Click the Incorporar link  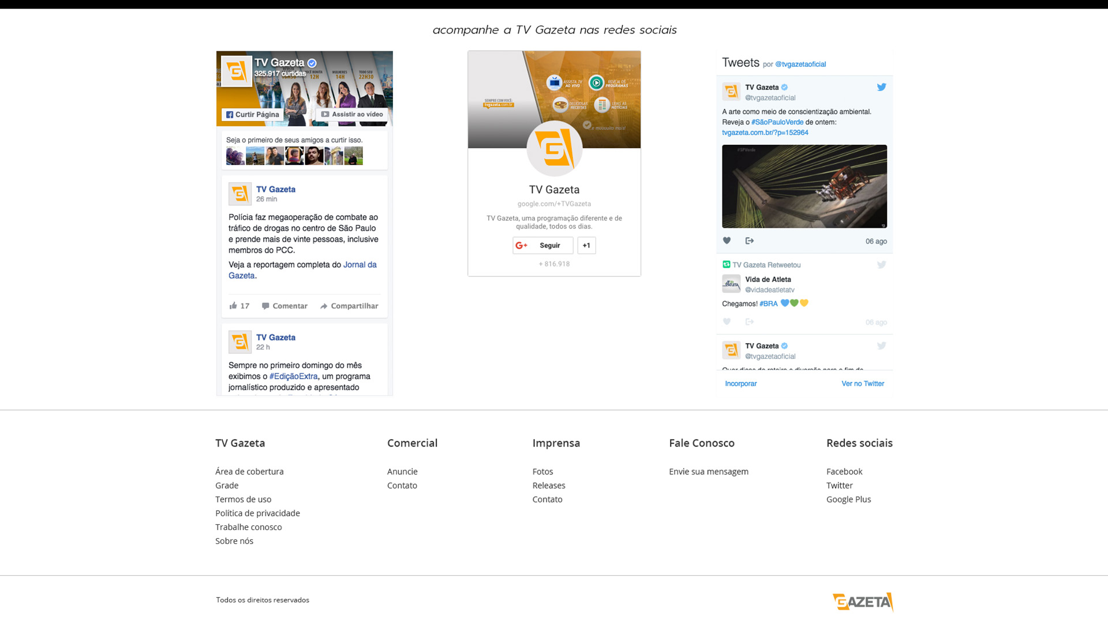click(x=740, y=384)
